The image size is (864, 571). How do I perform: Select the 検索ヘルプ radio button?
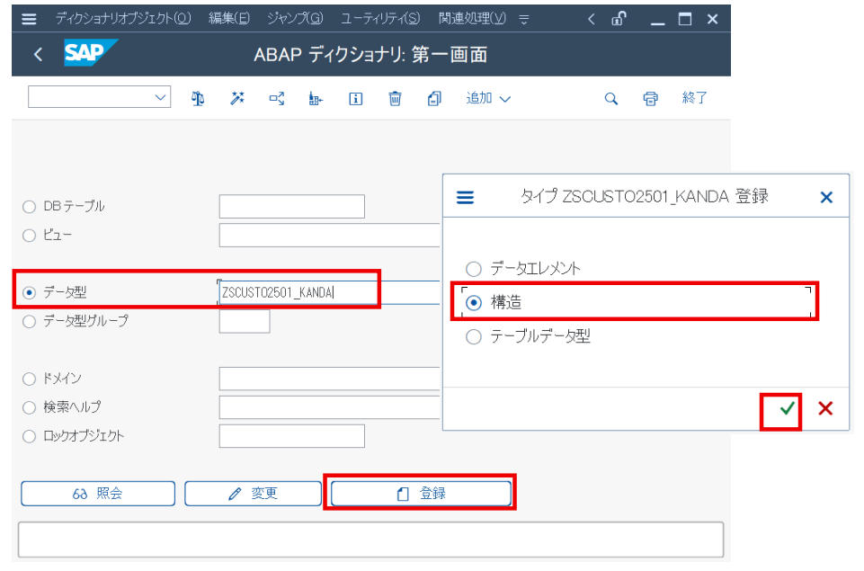[29, 407]
